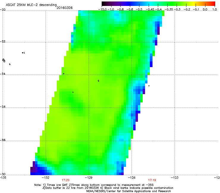Click the -15.0 colorbar label

coord(103,10)
